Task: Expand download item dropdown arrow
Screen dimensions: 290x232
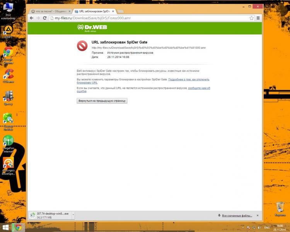Action: click(x=73, y=215)
